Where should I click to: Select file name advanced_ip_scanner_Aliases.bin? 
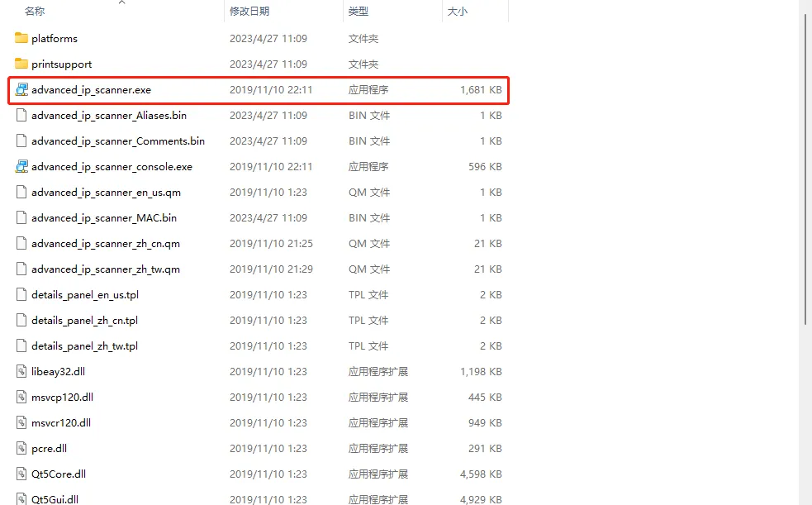click(x=109, y=116)
